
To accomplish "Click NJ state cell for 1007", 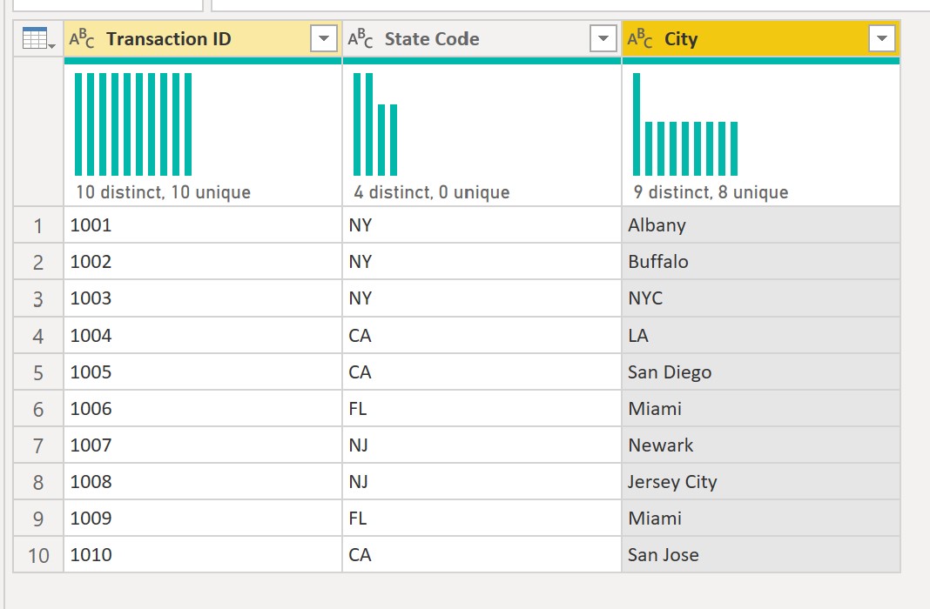I will tap(482, 445).
